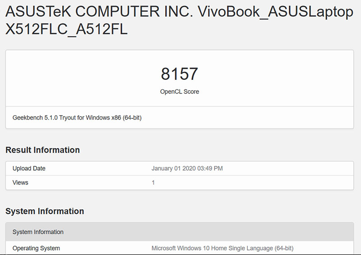Click the System Information section heading
The height and width of the screenshot is (255, 361).
coord(45,211)
